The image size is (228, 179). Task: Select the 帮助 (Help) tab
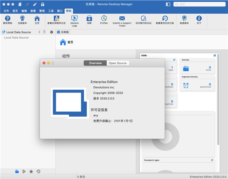coord(69,11)
